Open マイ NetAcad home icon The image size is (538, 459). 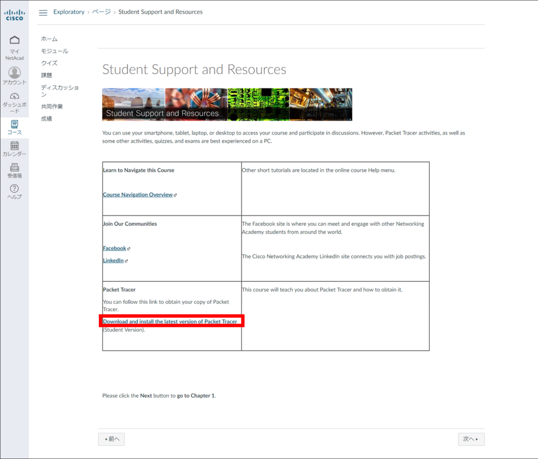click(x=14, y=40)
